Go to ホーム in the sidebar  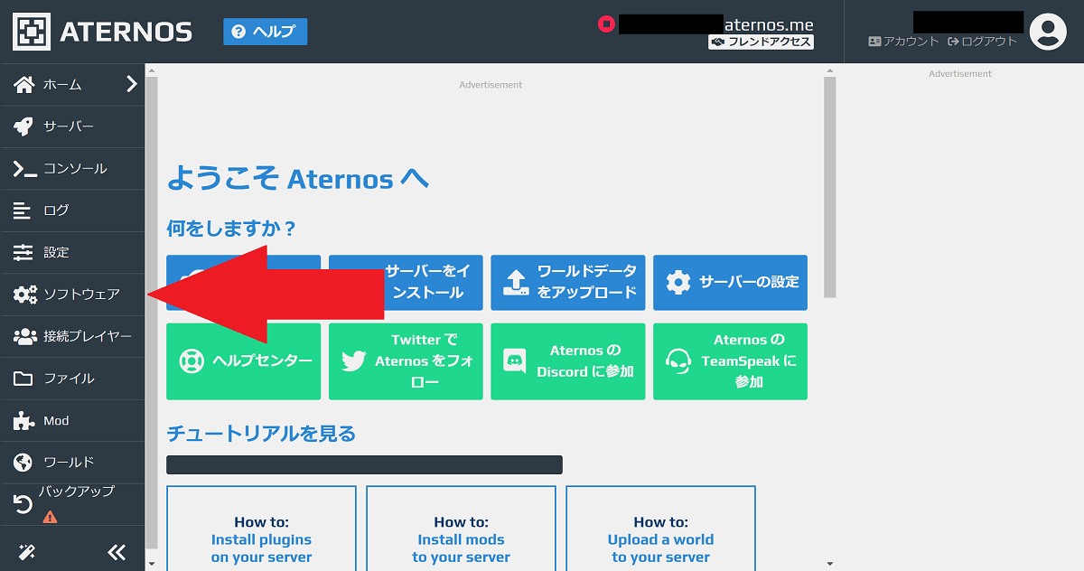tap(72, 85)
